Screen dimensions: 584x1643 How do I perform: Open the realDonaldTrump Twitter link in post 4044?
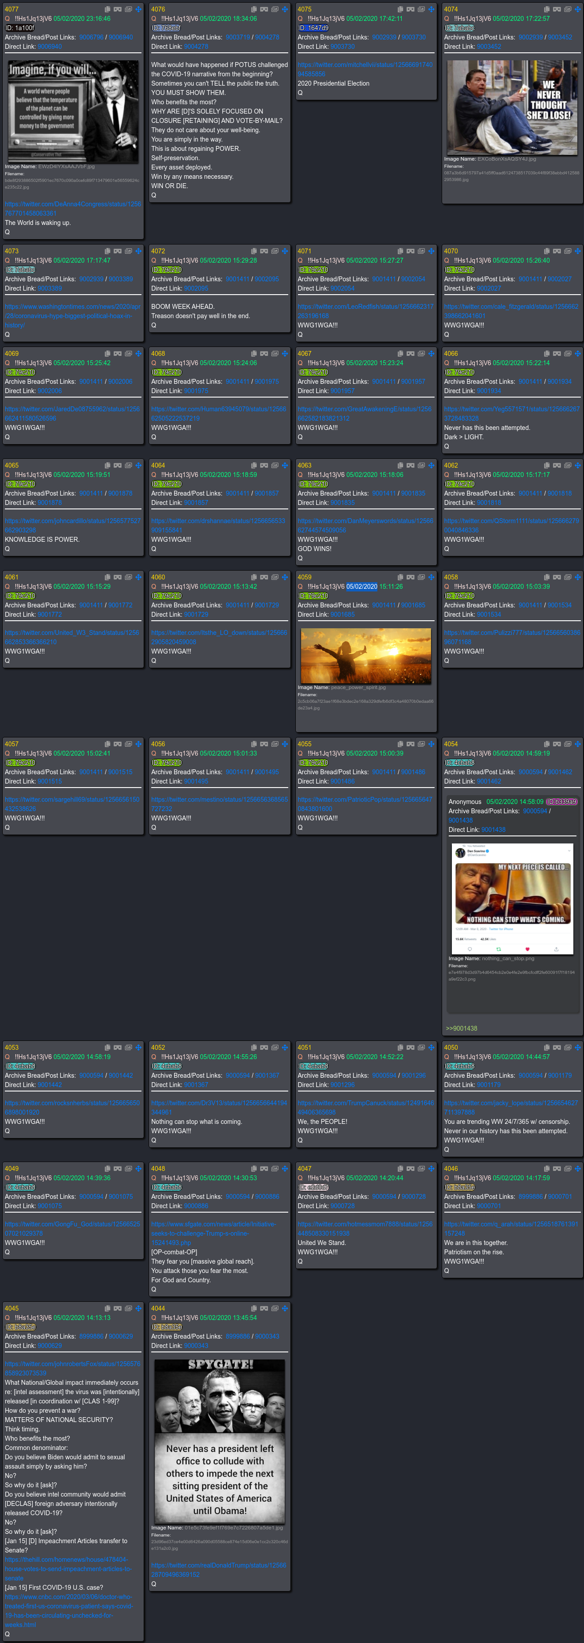(x=219, y=1570)
